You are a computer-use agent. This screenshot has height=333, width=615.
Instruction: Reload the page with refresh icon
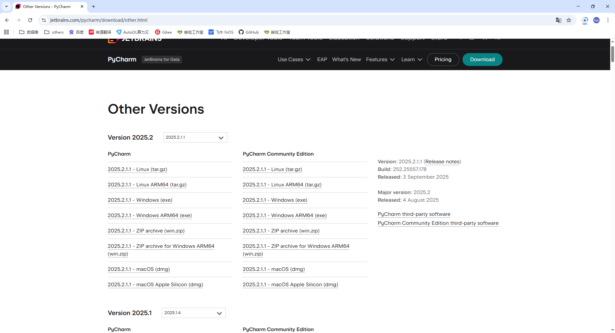[30, 20]
